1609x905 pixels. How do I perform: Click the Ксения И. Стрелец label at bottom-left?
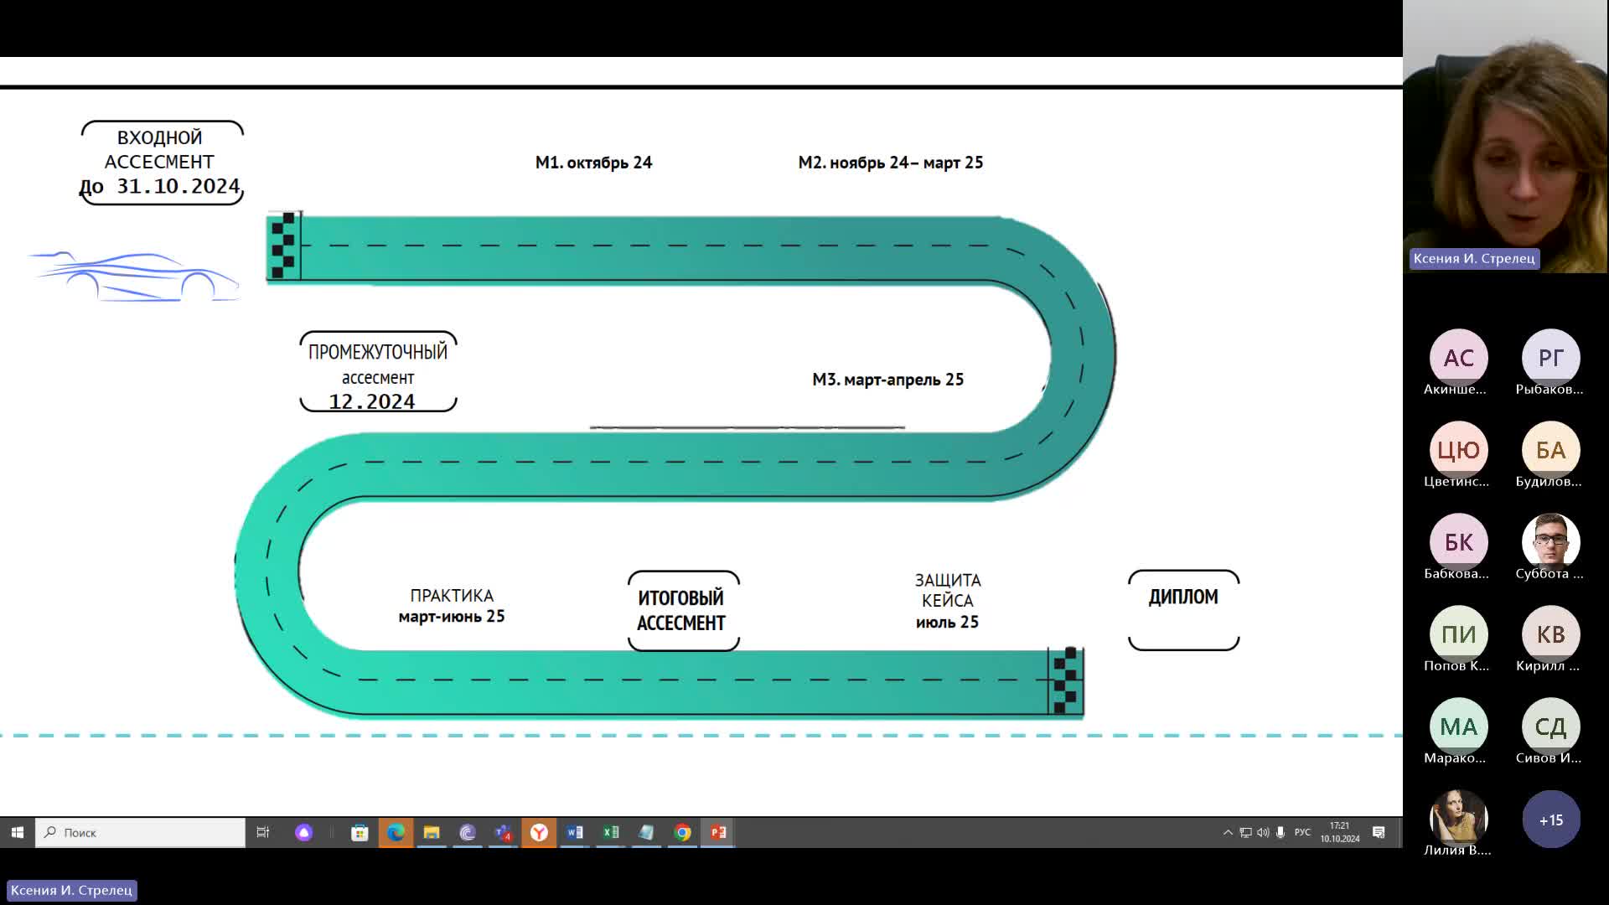coord(71,890)
